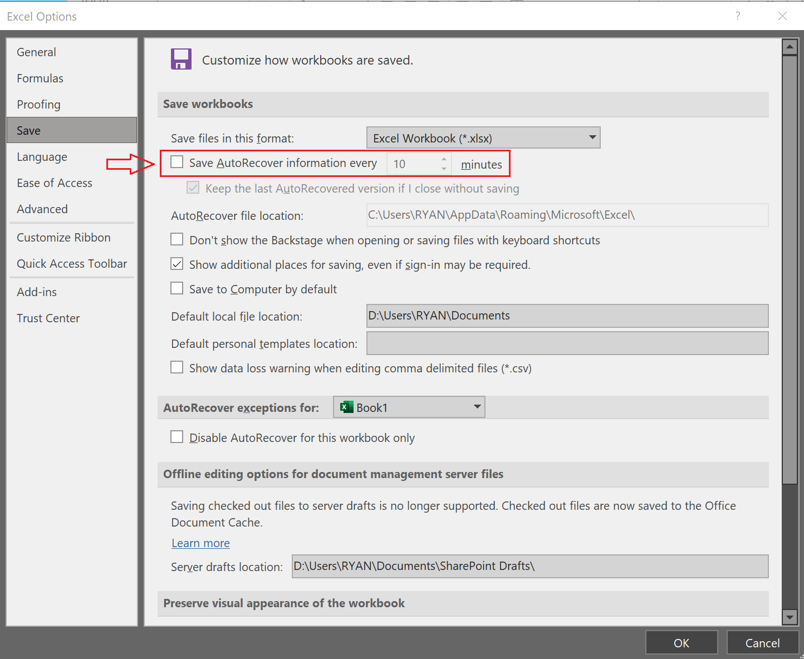Viewport: 804px width, 659px height.
Task: Select the Save category
Action: tap(72, 130)
